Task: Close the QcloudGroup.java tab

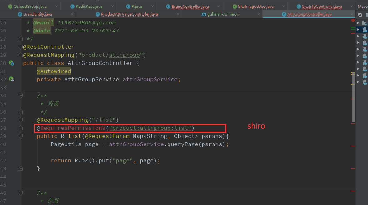Action: (x=56, y=7)
